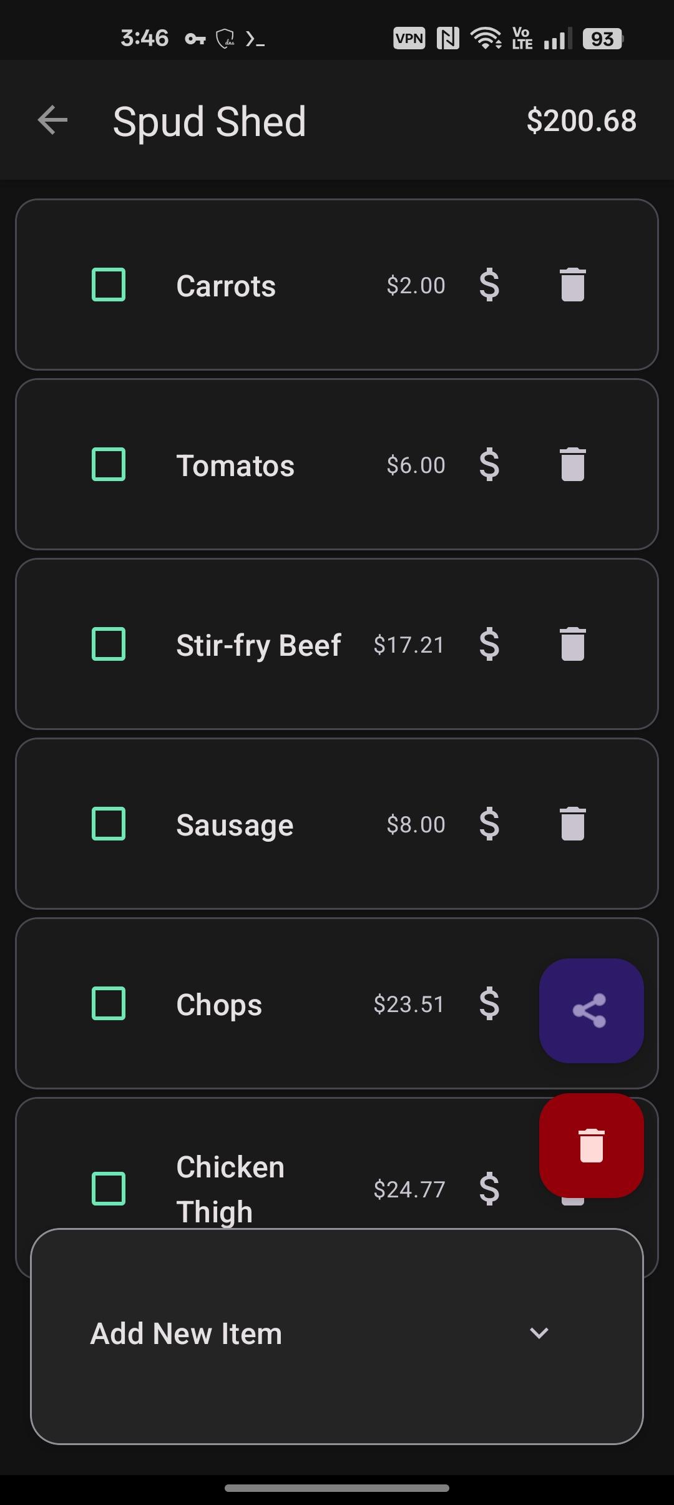
Task: Delete the Tomatos item
Action: pyautogui.click(x=572, y=465)
